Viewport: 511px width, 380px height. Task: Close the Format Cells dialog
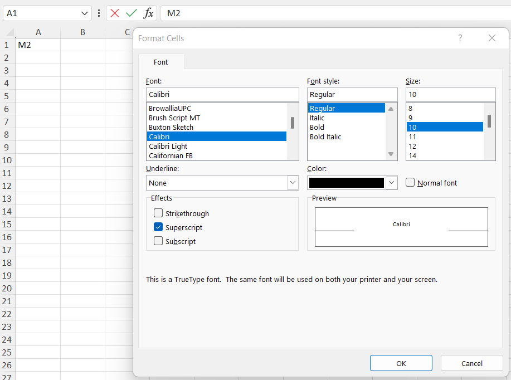point(491,38)
